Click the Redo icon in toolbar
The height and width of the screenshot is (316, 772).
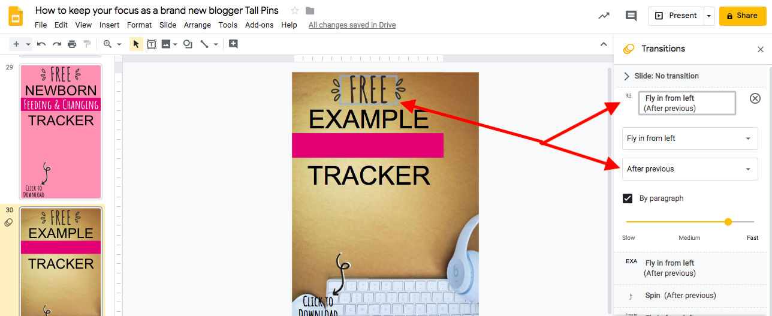click(57, 44)
